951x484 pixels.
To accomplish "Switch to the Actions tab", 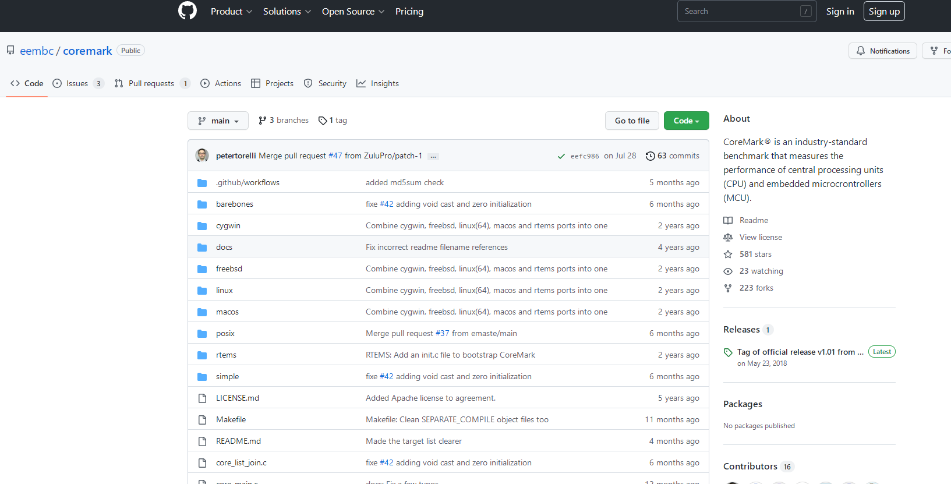I will [x=221, y=83].
